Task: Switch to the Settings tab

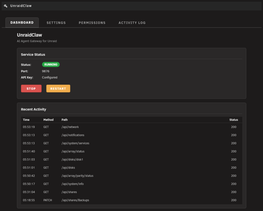Action: (x=56, y=23)
